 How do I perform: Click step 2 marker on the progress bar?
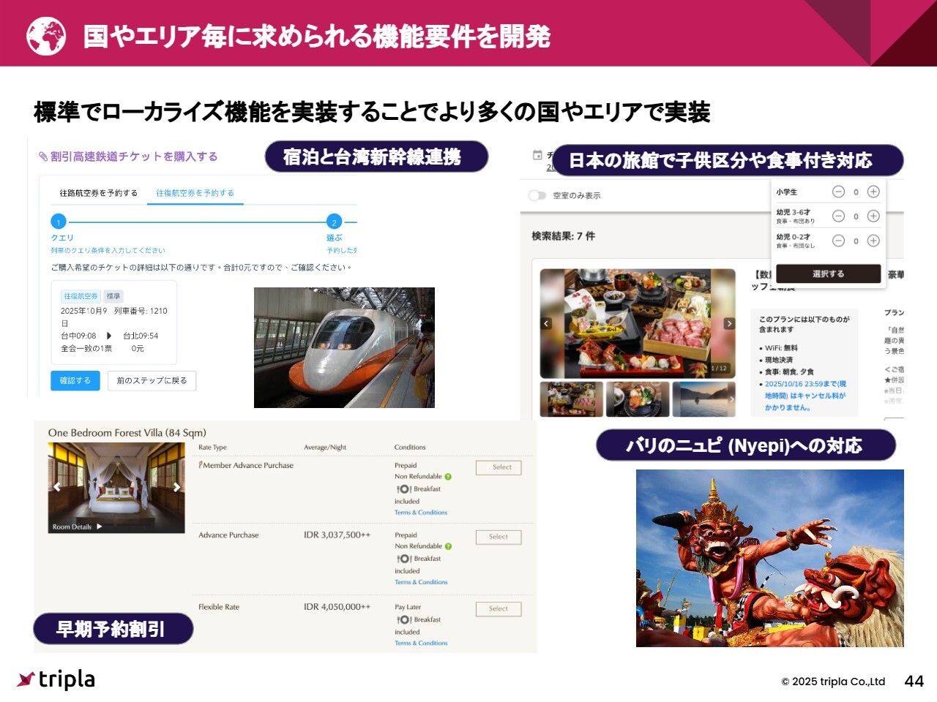pos(334,222)
